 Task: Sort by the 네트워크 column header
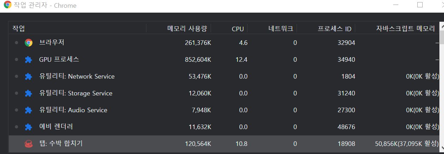[x=280, y=29]
